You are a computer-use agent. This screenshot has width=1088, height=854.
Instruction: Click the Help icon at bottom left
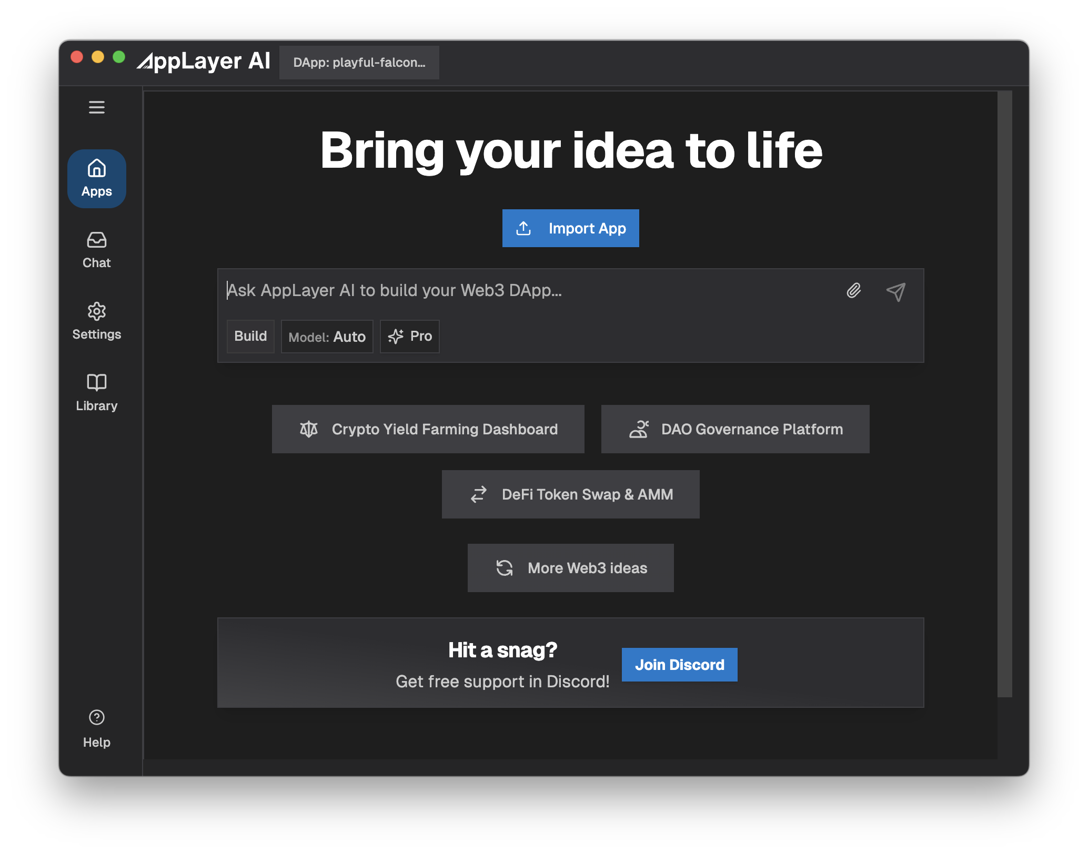click(x=96, y=717)
